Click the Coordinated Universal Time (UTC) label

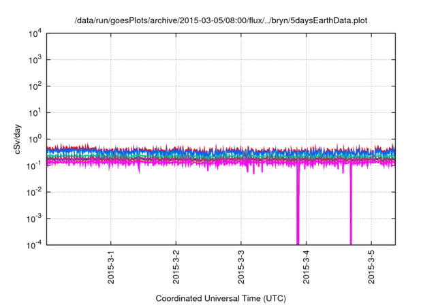[221, 298]
